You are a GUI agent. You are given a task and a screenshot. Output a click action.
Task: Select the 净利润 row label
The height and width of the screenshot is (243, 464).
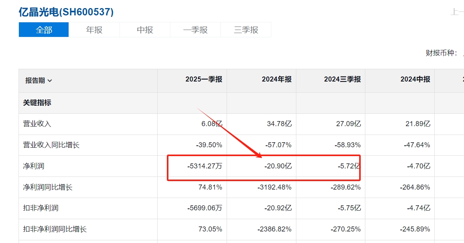pyautogui.click(x=34, y=166)
